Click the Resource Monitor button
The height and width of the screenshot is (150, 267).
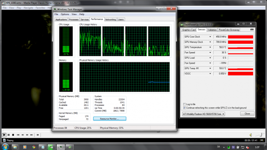(x=110, y=119)
